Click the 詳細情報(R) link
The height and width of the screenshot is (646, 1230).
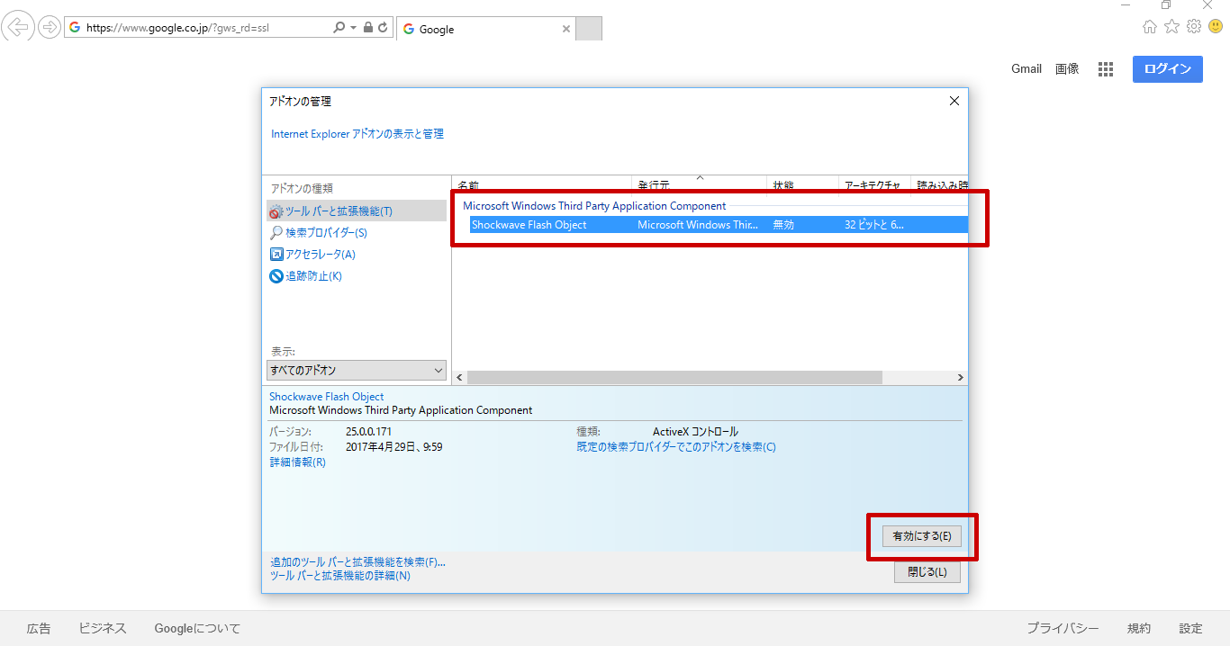click(x=297, y=462)
